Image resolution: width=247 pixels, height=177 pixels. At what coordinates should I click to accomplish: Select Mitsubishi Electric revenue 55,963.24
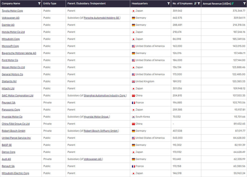click(240, 173)
